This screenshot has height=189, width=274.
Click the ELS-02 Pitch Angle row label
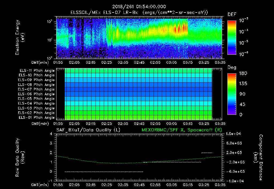pos(36,113)
